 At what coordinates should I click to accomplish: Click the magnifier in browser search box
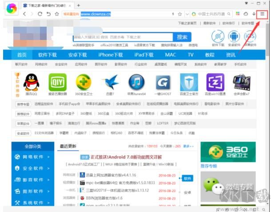pos(229,14)
